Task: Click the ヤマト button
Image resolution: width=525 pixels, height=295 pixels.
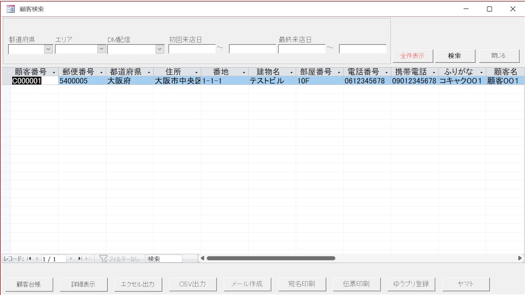Action: 466,284
